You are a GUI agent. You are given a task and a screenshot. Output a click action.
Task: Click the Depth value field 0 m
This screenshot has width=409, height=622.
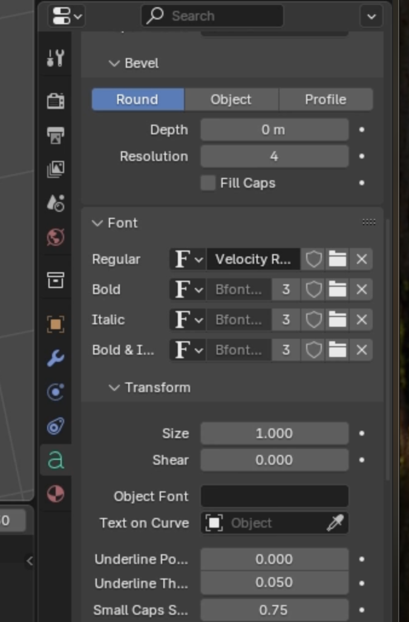275,129
